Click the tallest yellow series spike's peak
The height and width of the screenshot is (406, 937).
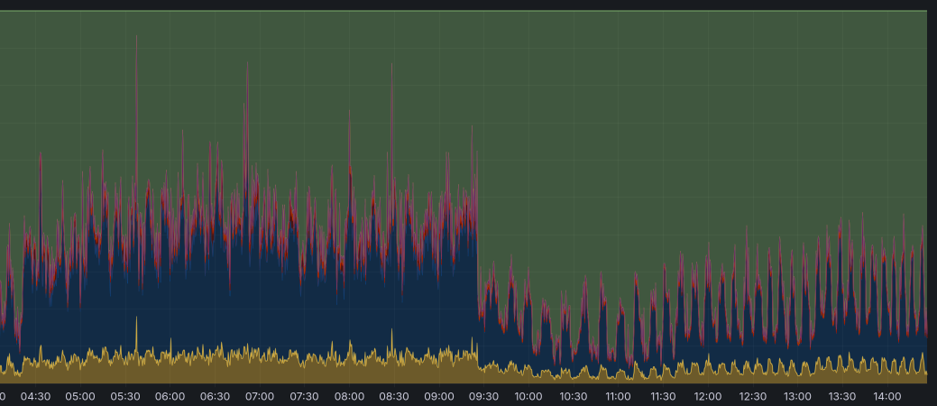[x=136, y=318]
